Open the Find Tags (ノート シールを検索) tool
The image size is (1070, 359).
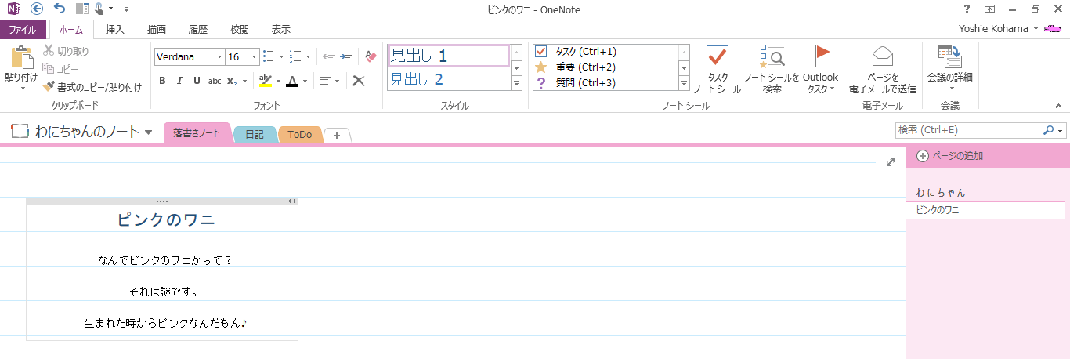click(x=772, y=70)
